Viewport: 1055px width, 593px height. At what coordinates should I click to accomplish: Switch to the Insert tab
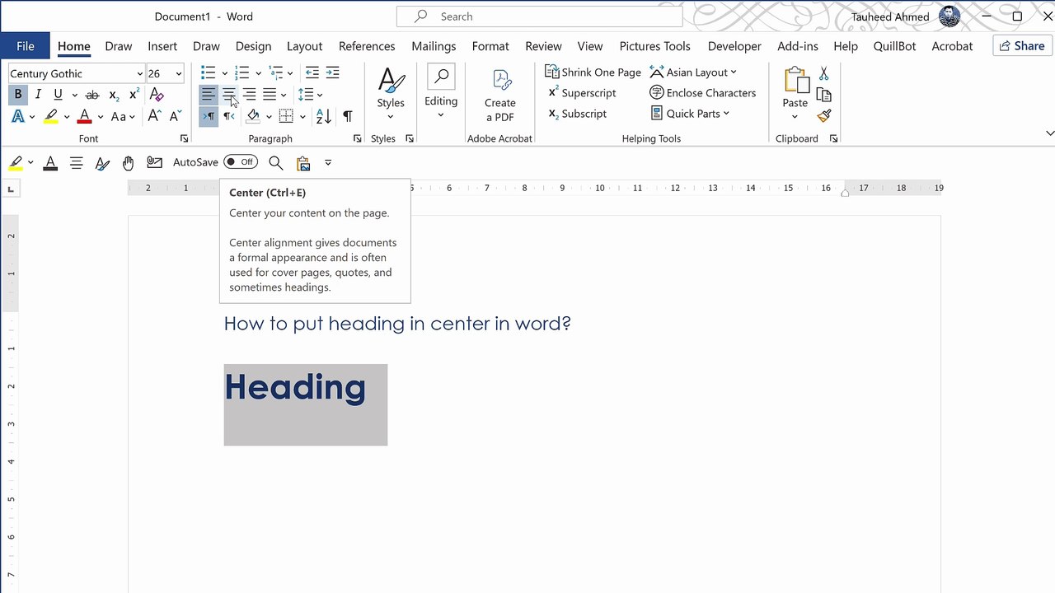[162, 46]
